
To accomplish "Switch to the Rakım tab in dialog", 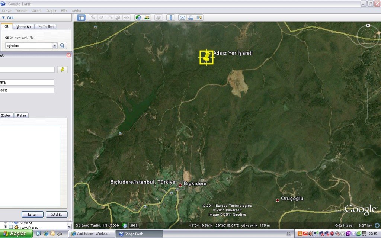I will tap(21, 115).
